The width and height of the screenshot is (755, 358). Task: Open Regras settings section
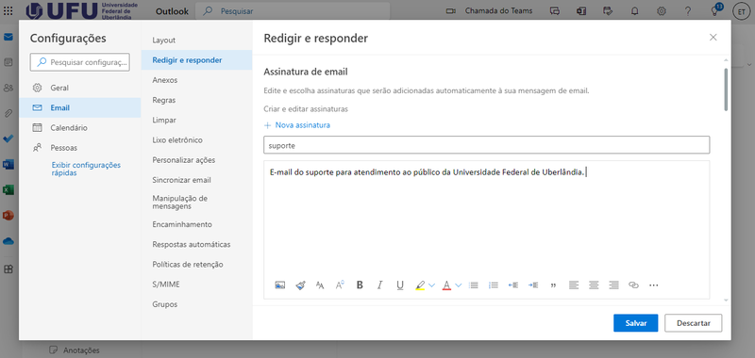point(196,100)
